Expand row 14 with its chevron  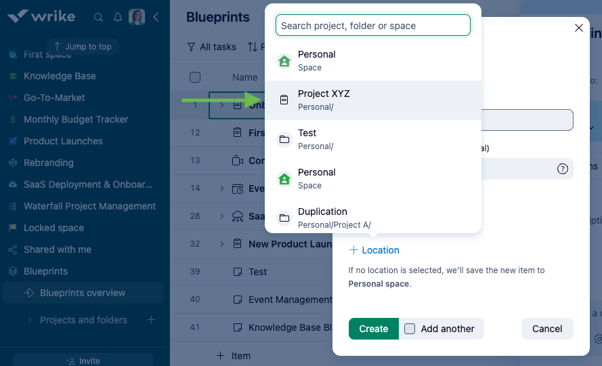(221, 188)
